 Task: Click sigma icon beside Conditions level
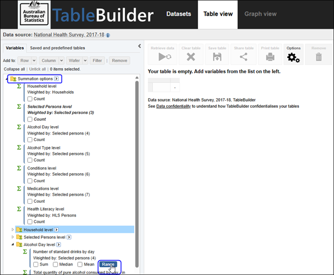19,168
